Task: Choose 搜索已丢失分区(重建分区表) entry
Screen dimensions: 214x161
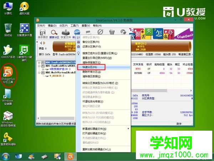Action: pos(104,54)
